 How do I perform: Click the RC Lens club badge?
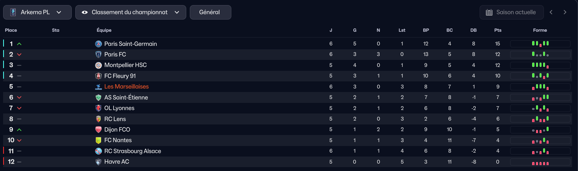[x=98, y=119]
